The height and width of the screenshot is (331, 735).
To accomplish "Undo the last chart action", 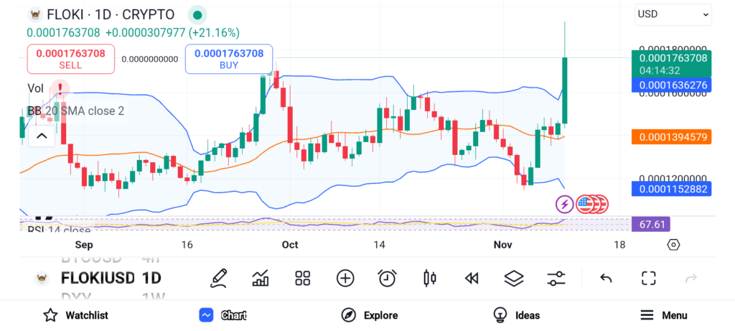I will [x=606, y=278].
